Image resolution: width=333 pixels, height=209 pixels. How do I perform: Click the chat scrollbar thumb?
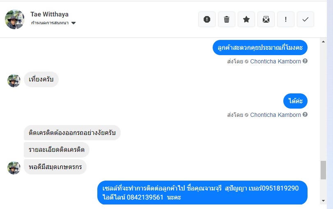[x=324, y=170]
